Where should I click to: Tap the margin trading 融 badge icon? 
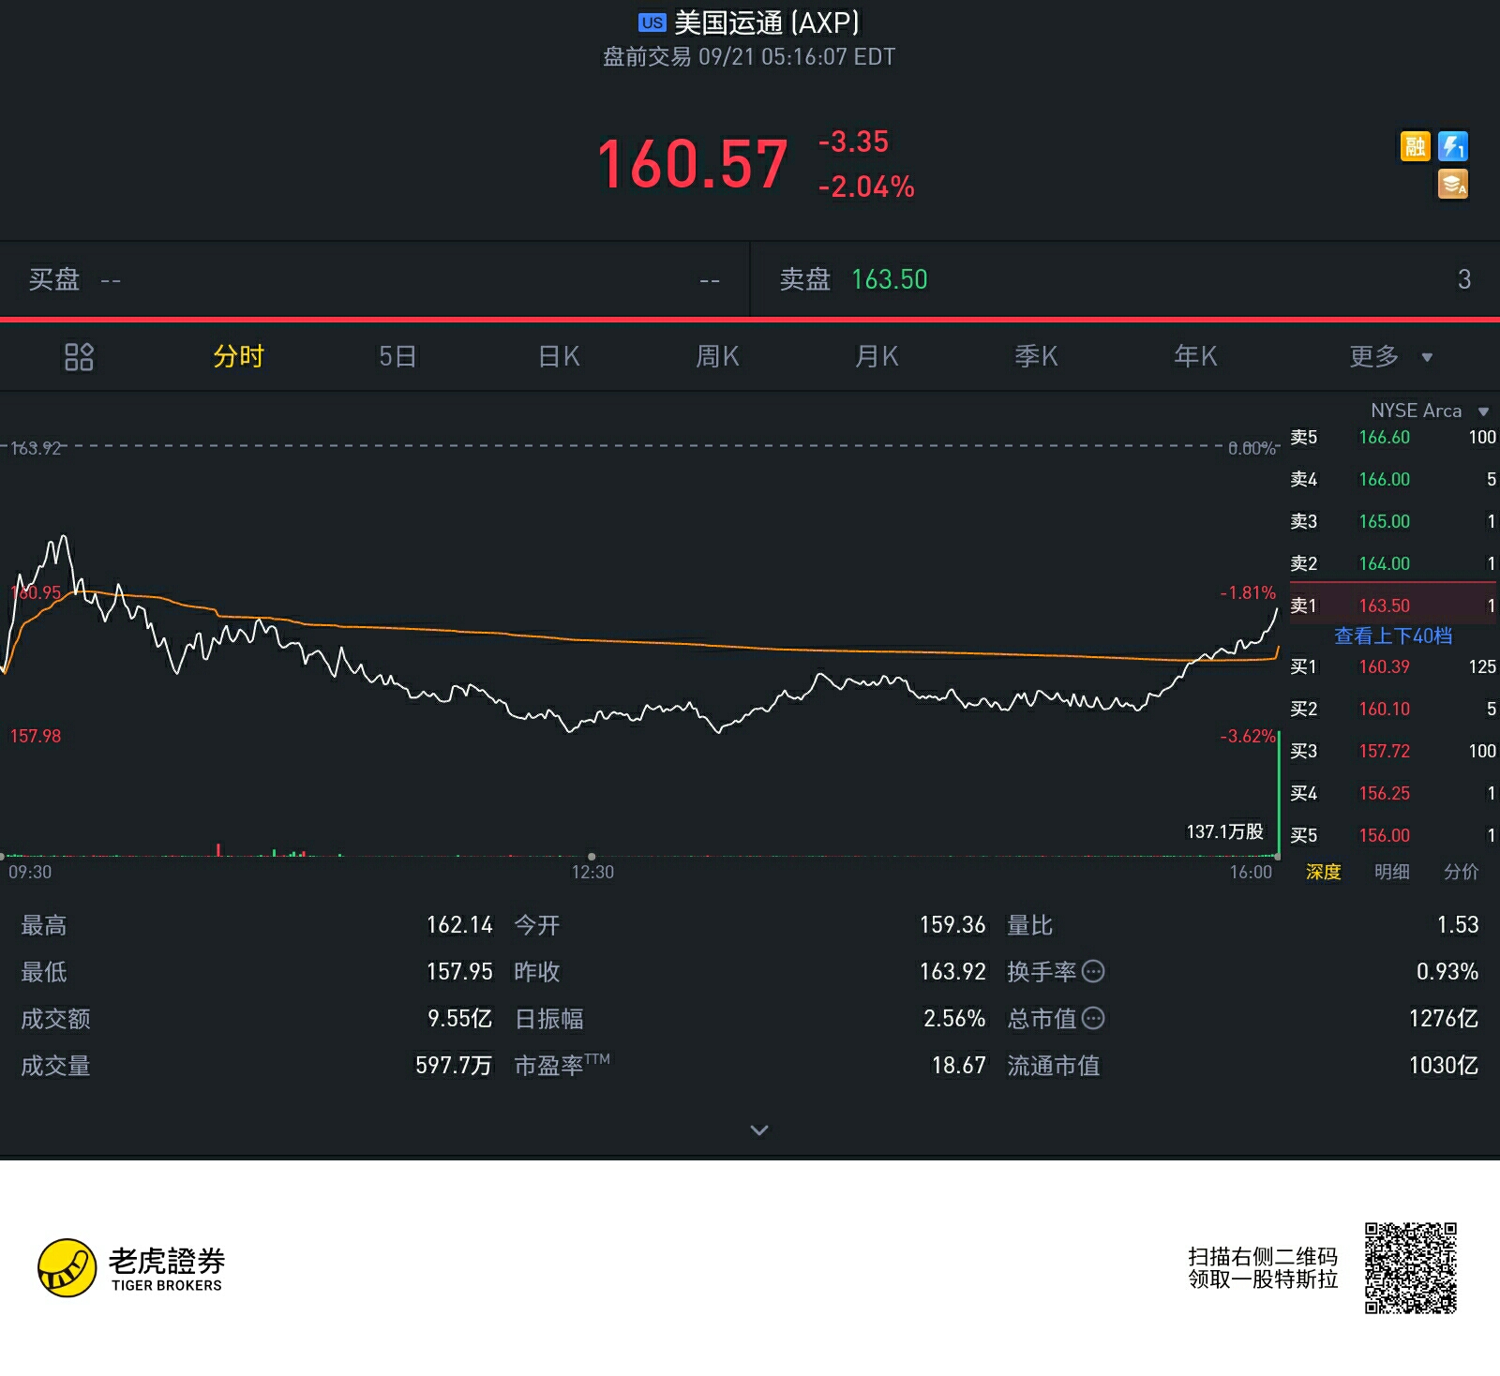pos(1415,146)
